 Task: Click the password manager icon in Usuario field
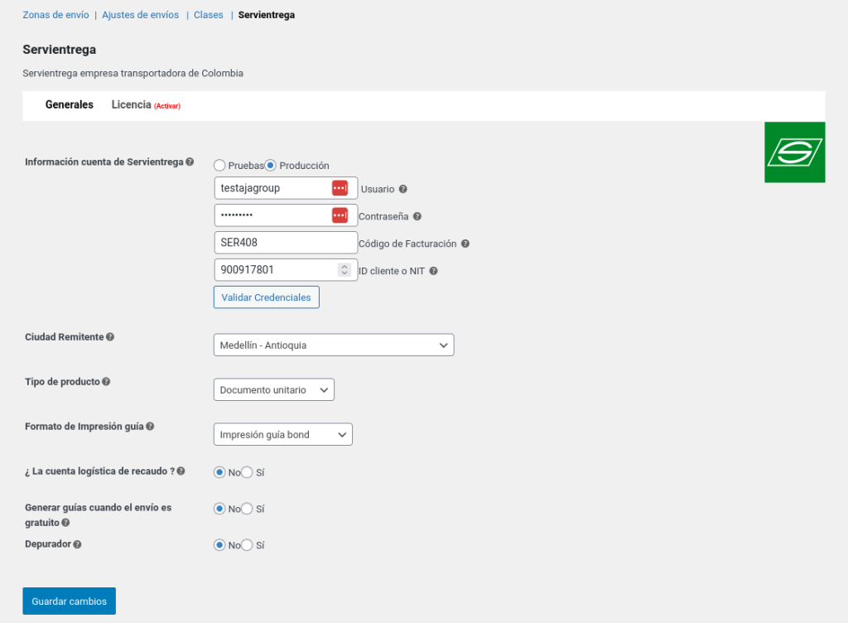tap(340, 188)
